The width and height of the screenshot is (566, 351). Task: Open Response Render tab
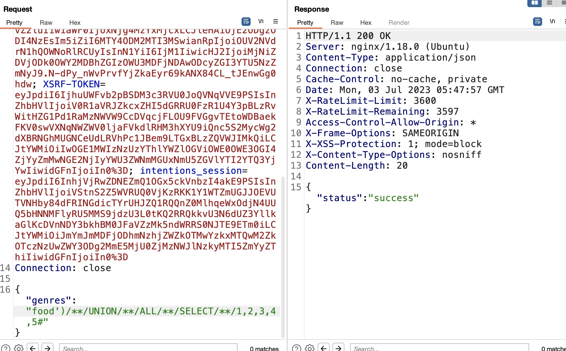point(399,22)
